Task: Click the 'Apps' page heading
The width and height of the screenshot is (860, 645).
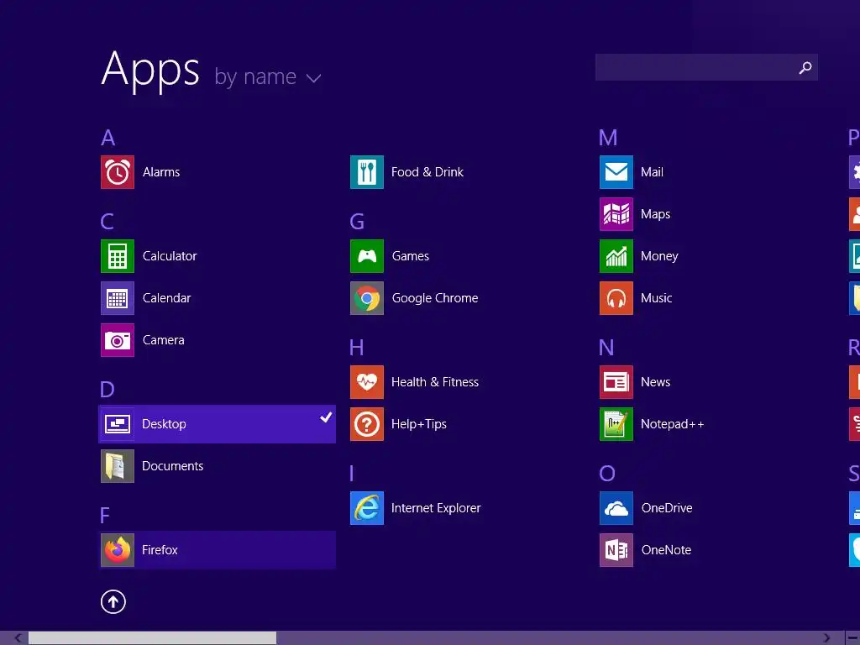Action: coord(151,70)
